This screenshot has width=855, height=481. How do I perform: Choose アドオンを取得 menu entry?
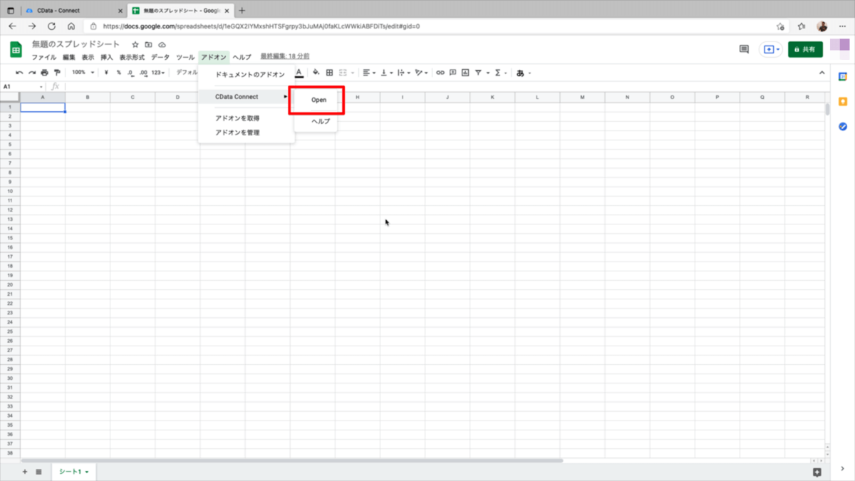click(x=247, y=118)
